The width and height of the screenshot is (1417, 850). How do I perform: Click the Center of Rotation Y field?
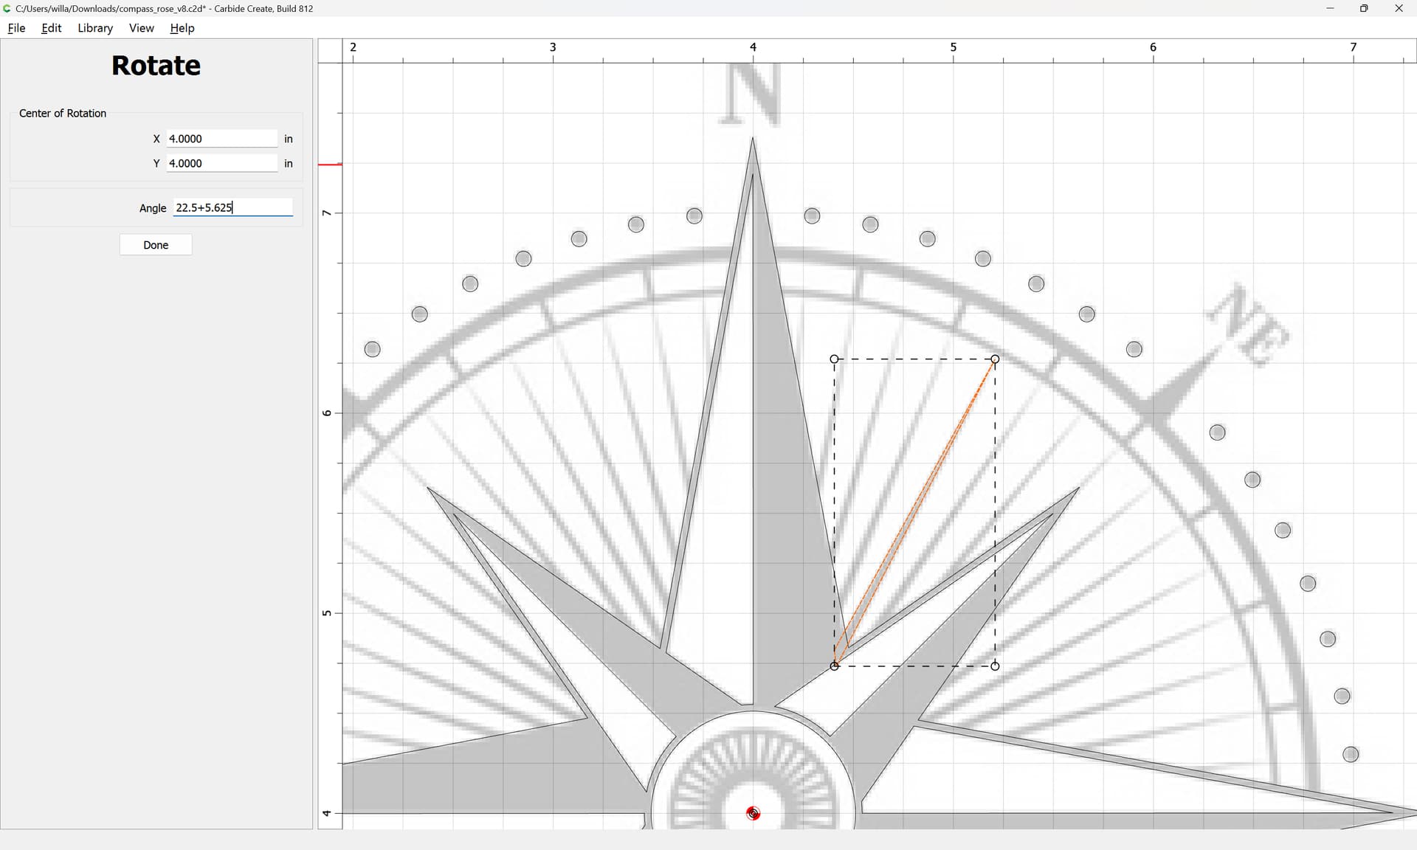(221, 164)
